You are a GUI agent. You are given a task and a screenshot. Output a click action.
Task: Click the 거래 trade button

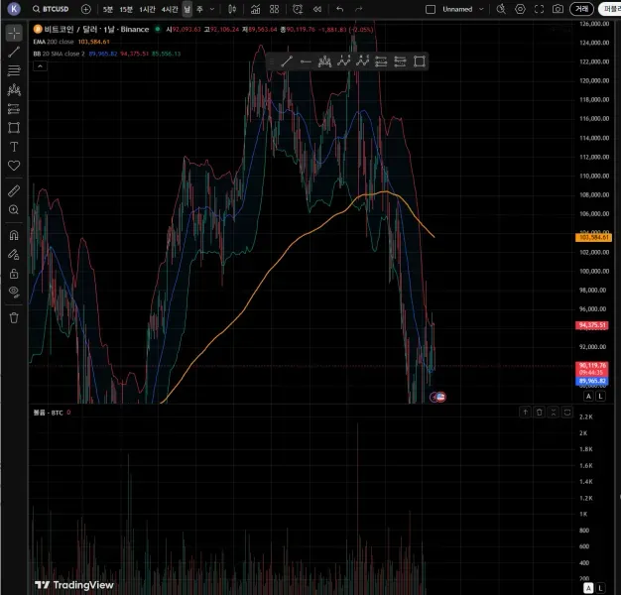click(x=581, y=9)
